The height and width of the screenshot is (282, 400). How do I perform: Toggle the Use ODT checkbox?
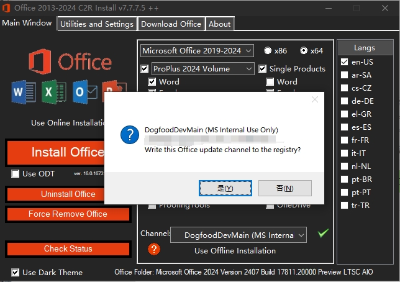pyautogui.click(x=15, y=174)
